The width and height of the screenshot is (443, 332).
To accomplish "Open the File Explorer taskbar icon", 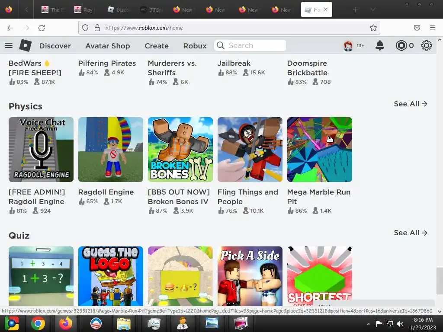I will [x=124, y=323].
